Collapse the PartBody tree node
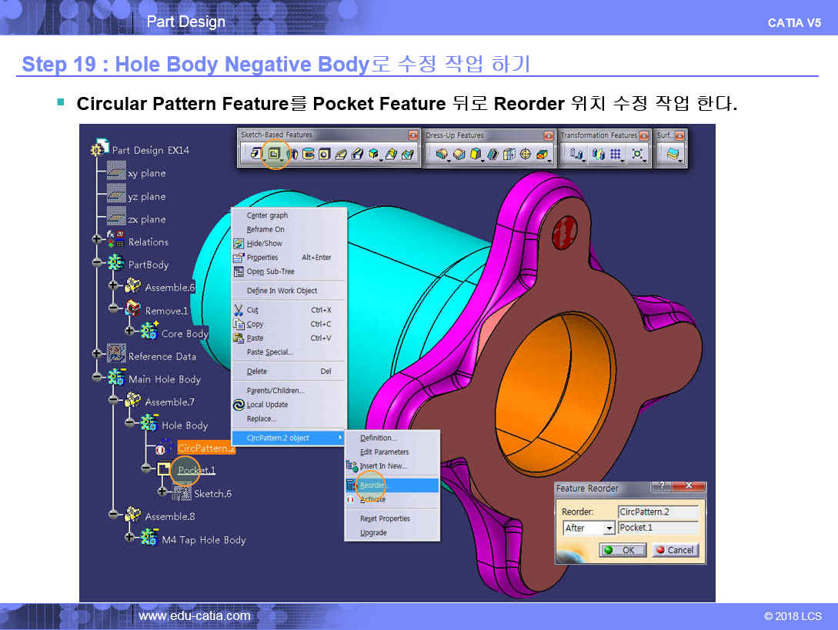 pyautogui.click(x=97, y=262)
